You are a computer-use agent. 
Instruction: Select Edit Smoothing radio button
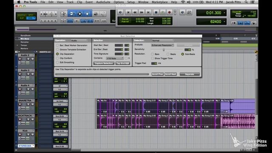pyautogui.click(x=57, y=62)
